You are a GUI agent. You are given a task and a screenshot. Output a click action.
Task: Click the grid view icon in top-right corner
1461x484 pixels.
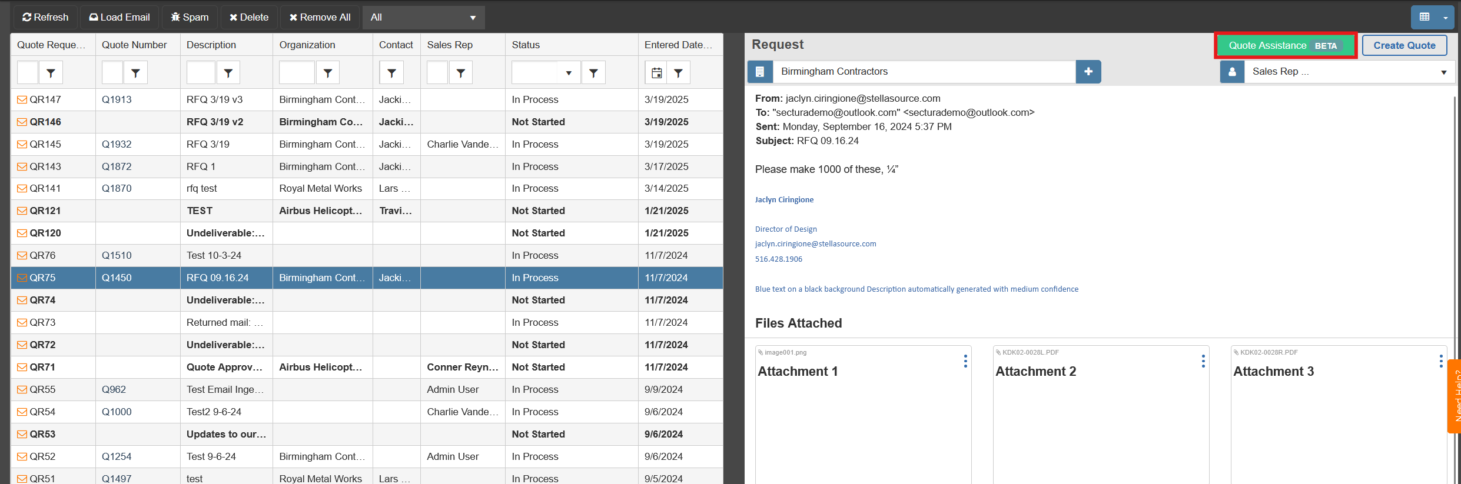(x=1425, y=17)
